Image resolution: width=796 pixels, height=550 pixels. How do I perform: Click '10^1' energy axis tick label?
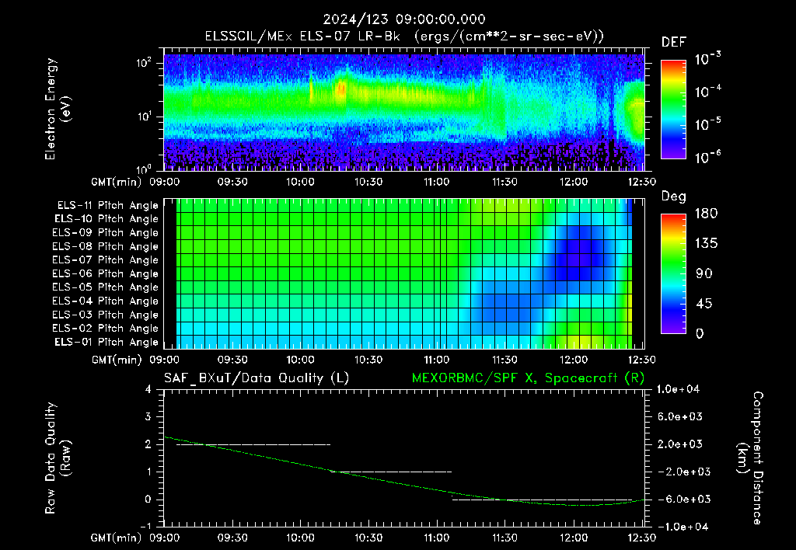[144, 117]
